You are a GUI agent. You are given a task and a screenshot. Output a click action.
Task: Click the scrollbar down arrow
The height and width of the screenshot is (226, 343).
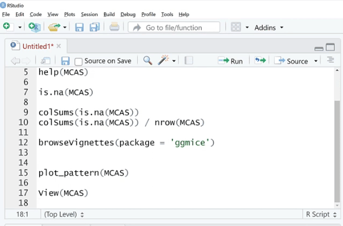click(x=337, y=205)
